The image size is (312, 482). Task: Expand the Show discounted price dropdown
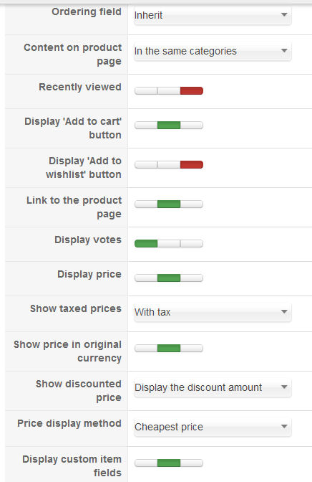pyautogui.click(x=213, y=387)
